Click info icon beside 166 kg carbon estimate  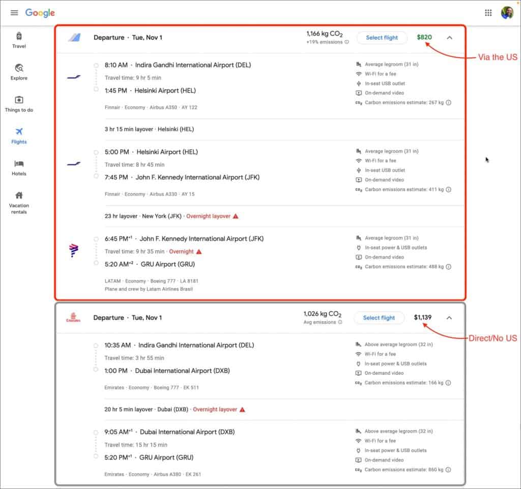448,383
